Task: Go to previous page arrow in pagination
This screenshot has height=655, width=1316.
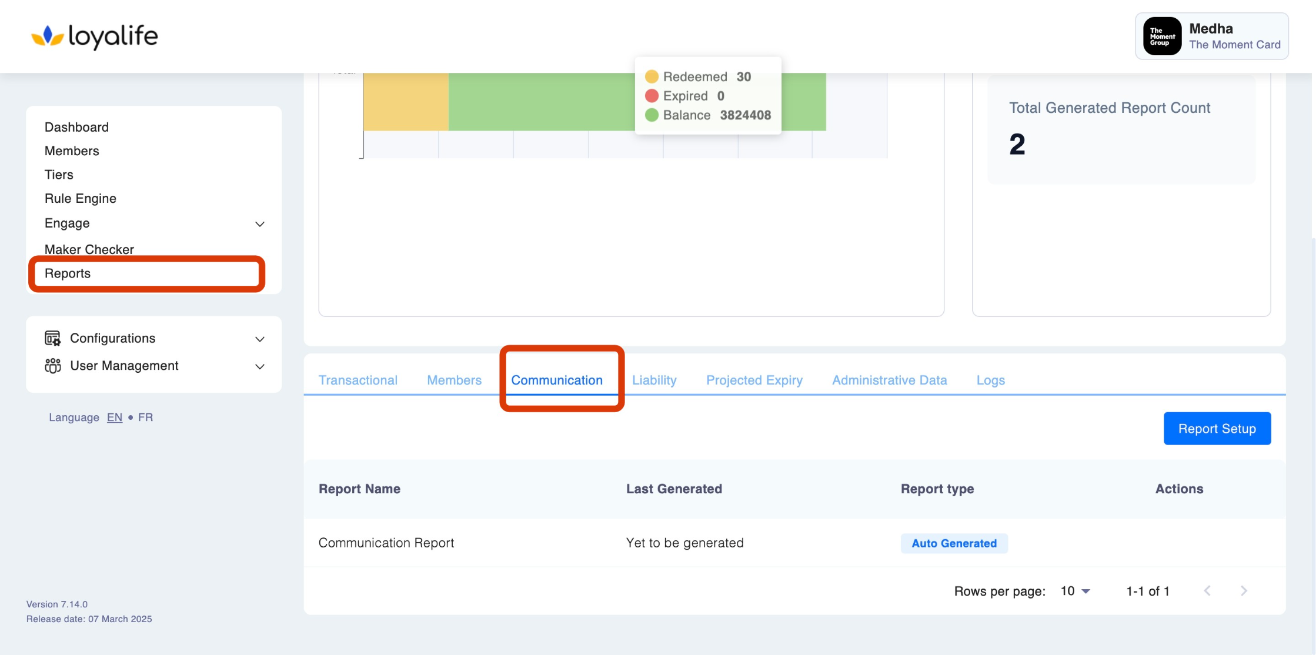Action: pyautogui.click(x=1207, y=591)
